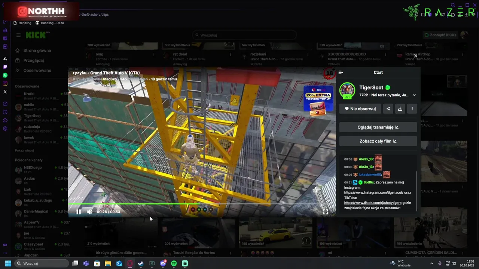Open History clock icon in Opera sidebar
The height and width of the screenshot is (269, 479).
coord(5,112)
